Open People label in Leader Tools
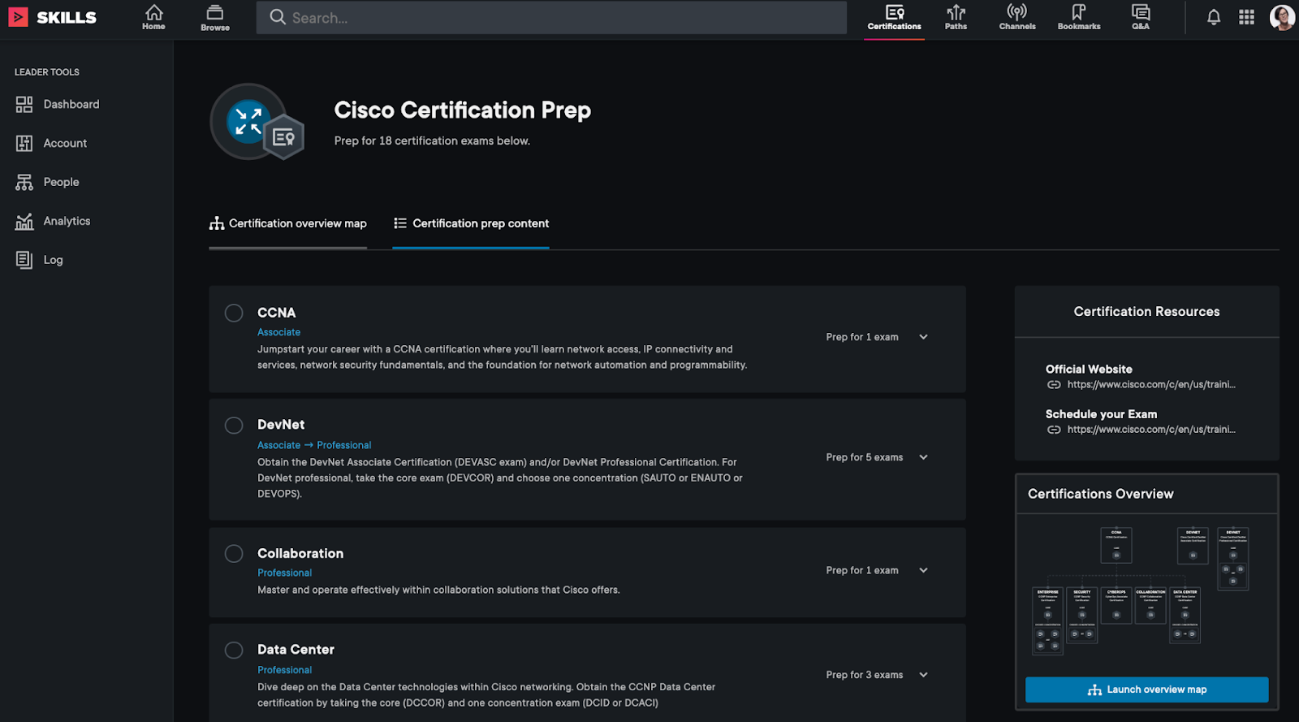 (x=62, y=182)
